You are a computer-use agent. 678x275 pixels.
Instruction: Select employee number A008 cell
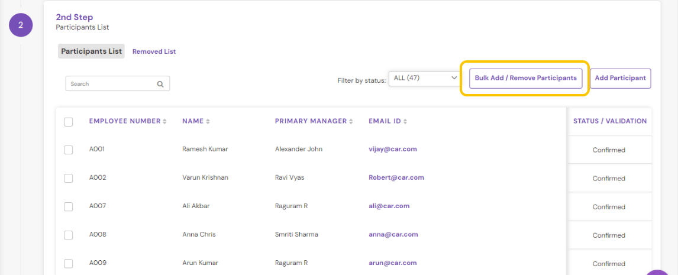[98, 235]
